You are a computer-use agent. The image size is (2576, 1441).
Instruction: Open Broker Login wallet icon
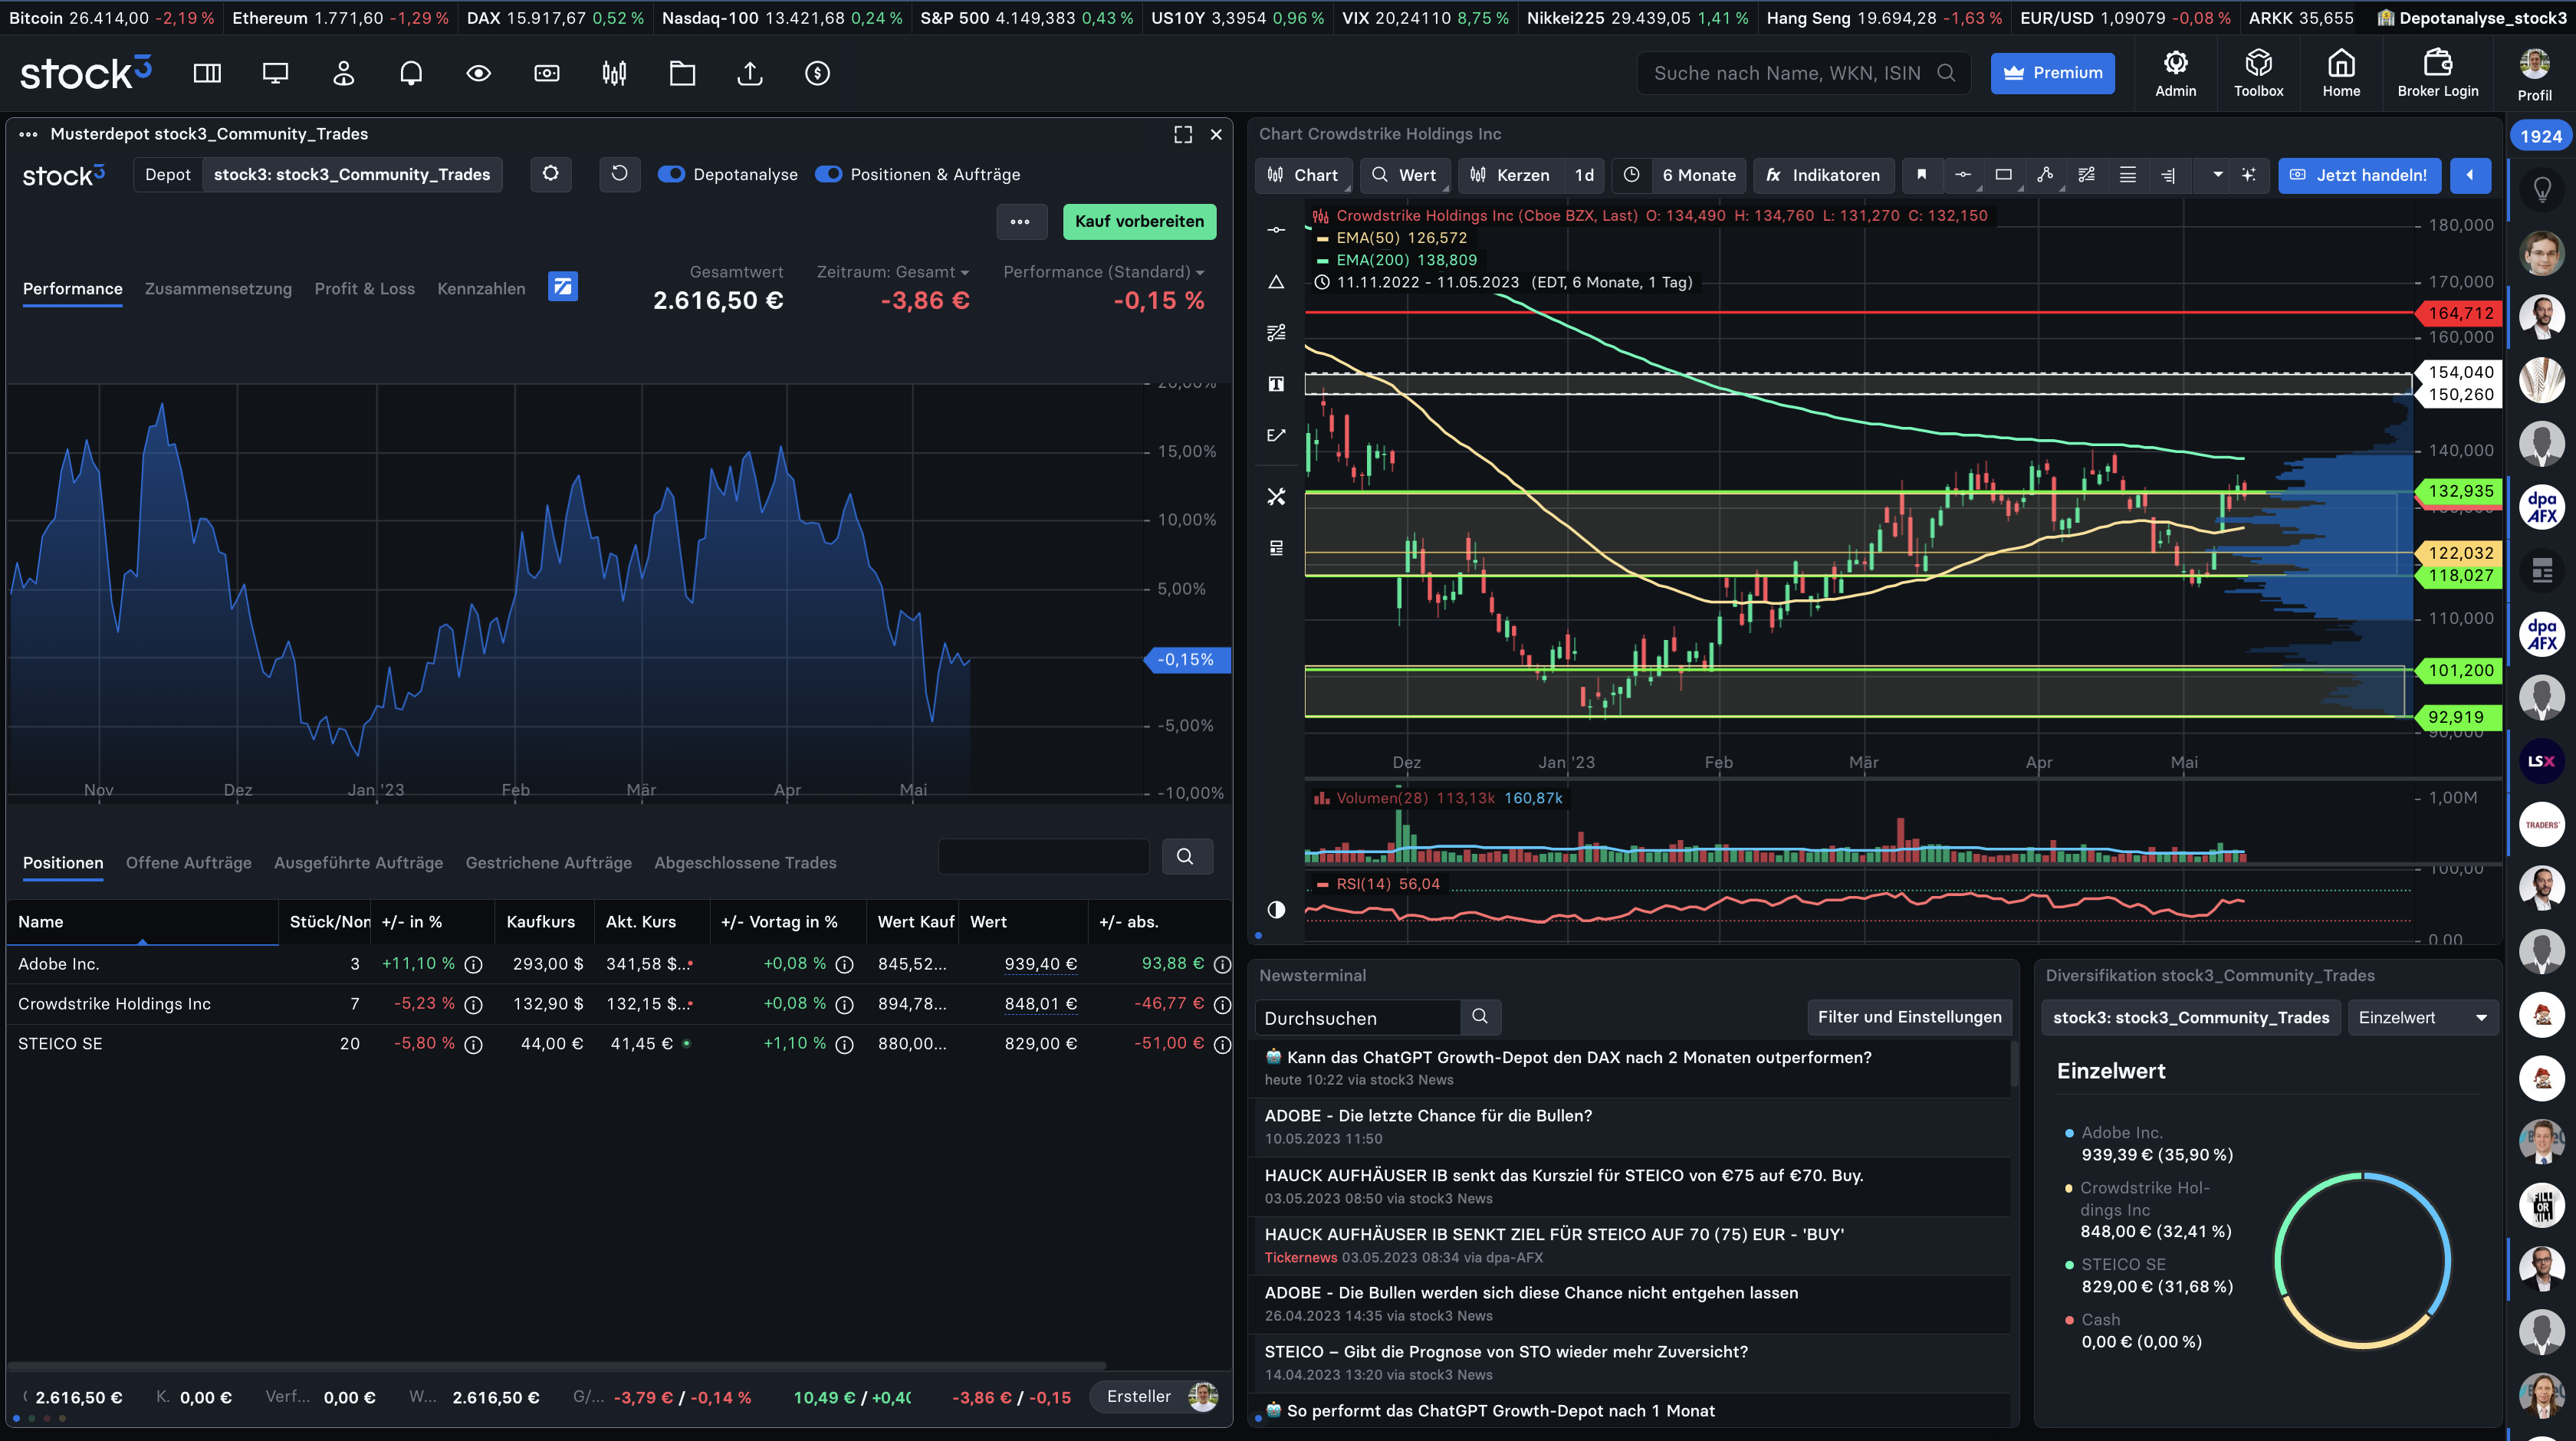pyautogui.click(x=2437, y=74)
